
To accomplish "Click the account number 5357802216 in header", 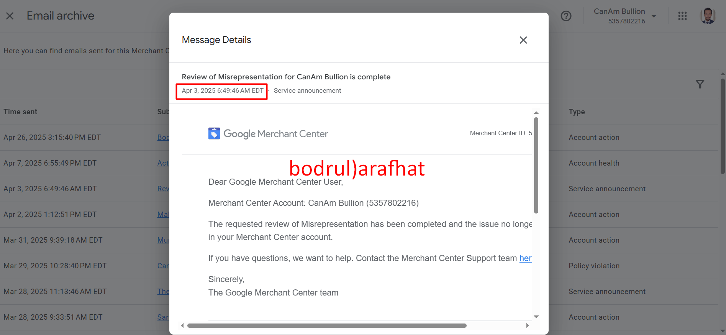I will coord(627,21).
